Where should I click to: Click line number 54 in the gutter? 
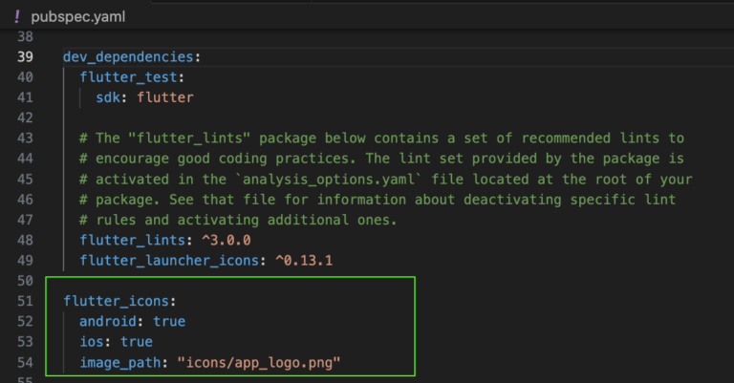coord(26,362)
